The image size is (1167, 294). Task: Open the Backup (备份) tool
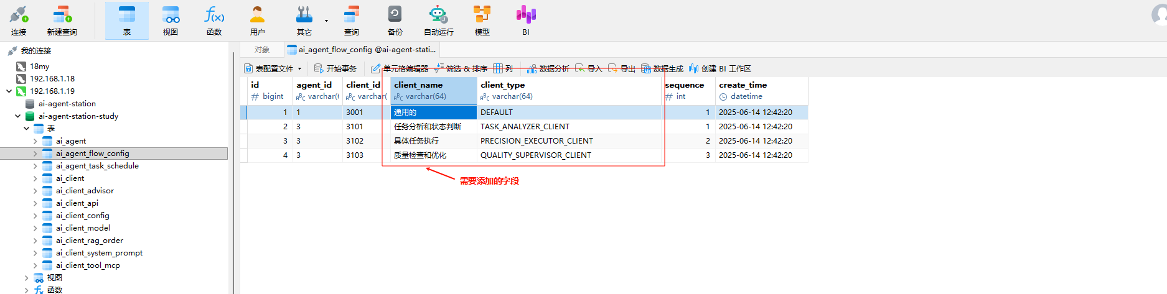tap(395, 21)
